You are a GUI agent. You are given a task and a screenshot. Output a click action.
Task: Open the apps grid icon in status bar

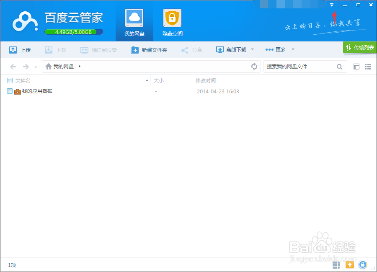336,265
